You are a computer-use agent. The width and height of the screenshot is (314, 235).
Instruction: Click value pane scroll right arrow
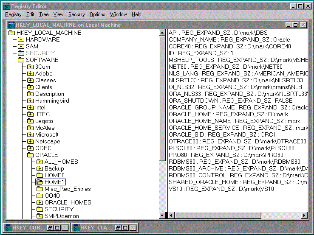pyautogui.click(x=304, y=215)
